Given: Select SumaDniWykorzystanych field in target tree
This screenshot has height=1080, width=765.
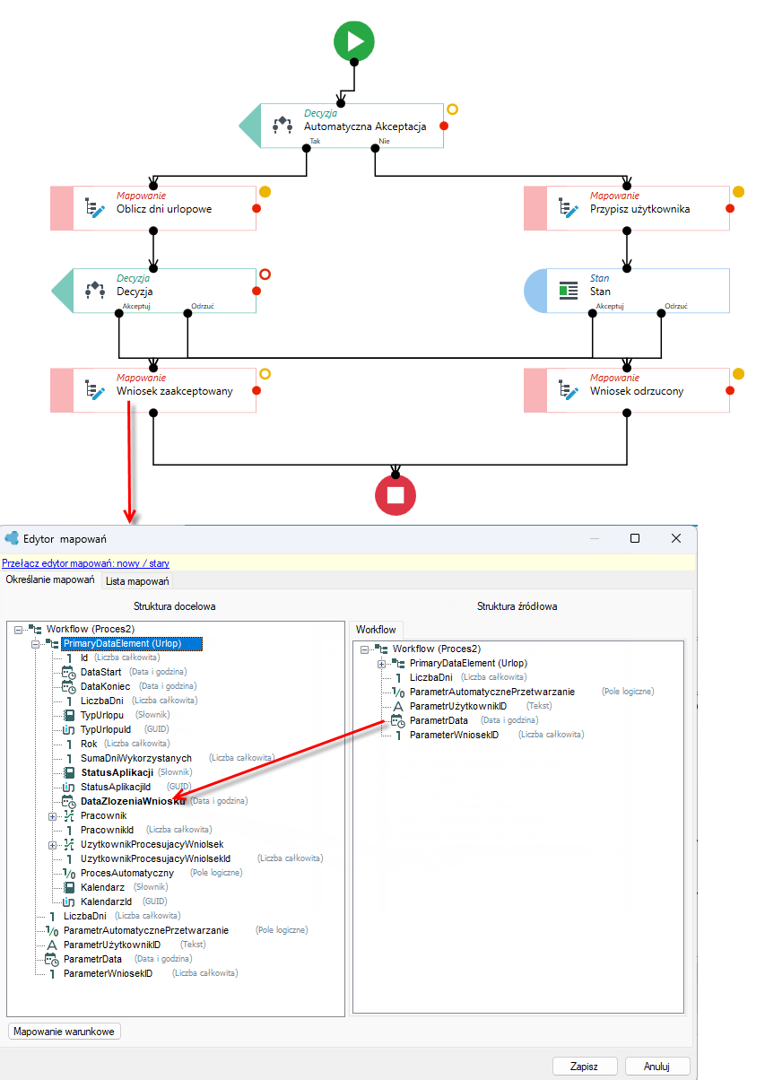Looking at the screenshot, I should click(135, 758).
